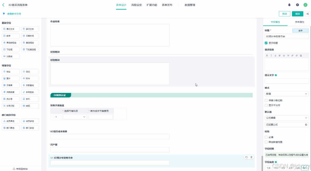Screen dimensions: 311x171
Task: Add a 关联查询 field
Action: point(30,85)
